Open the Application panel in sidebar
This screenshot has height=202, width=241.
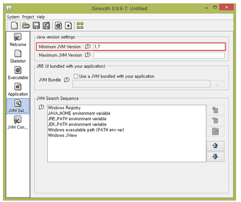pos(18,89)
